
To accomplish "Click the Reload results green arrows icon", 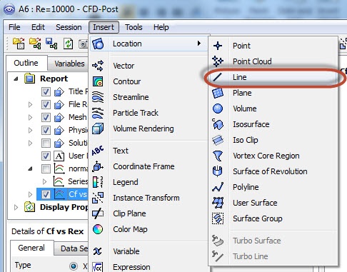I will click(x=68, y=44).
